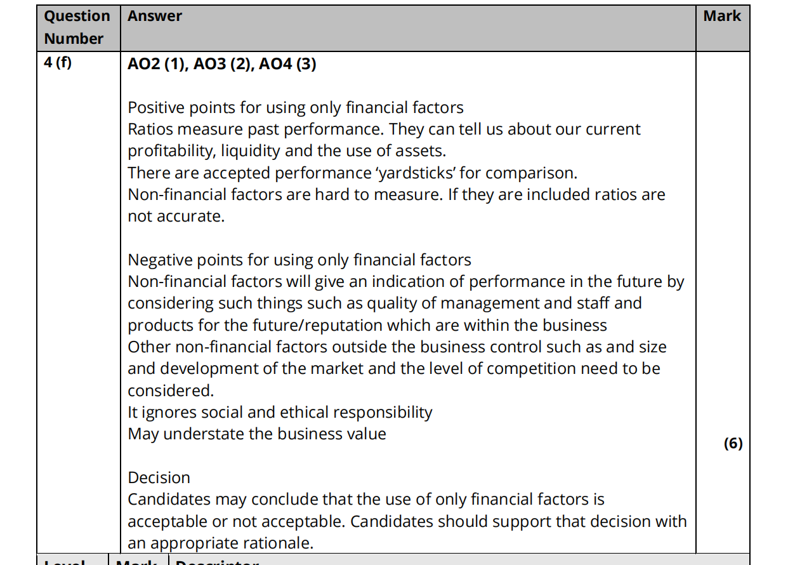Click the line starting "Other non-financial factors outside"
Image resolution: width=788 pixels, height=565 pixels.
[x=397, y=347]
